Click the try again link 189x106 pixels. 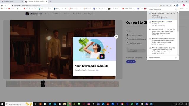click(x=96, y=70)
